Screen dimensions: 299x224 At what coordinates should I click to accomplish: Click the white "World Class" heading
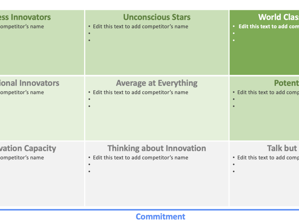(278, 17)
